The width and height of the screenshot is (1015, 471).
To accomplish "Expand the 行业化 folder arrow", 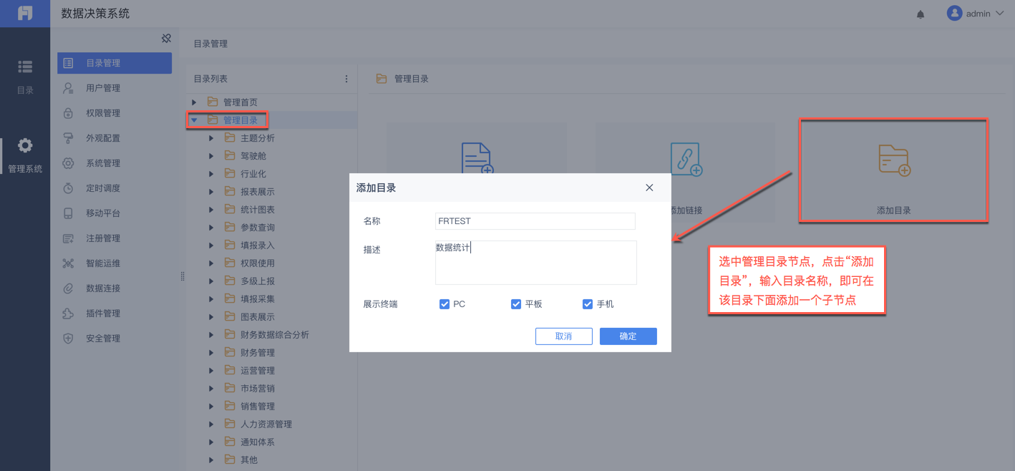I will coord(211,174).
